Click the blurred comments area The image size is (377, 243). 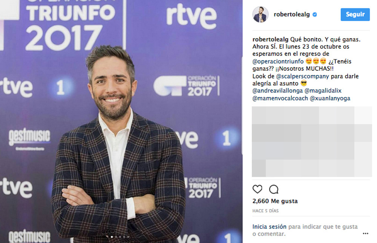pyautogui.click(x=312, y=142)
